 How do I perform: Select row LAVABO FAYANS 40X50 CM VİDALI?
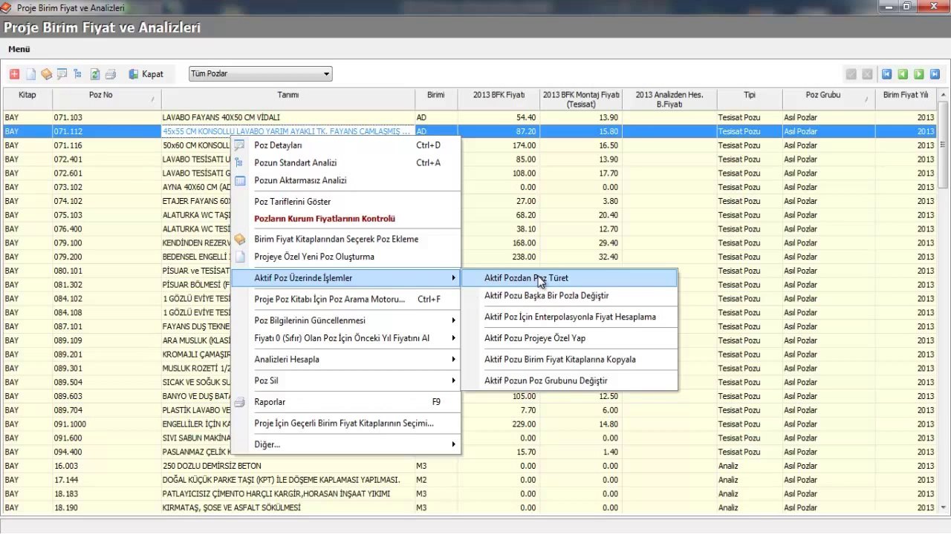coord(470,117)
